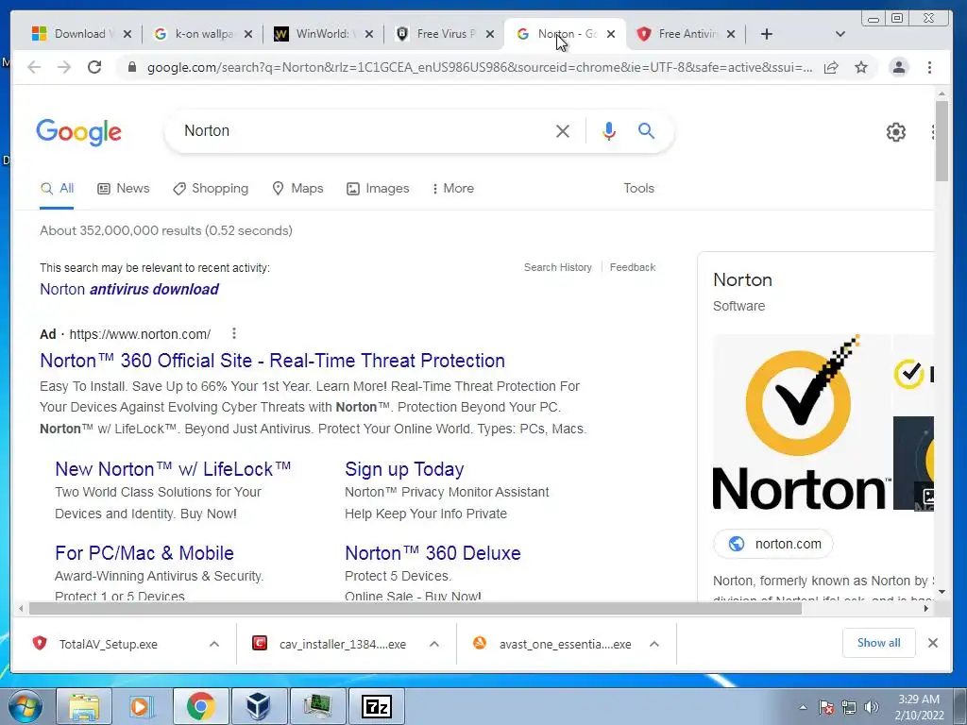The image size is (967, 725).
Task: Open norton.com knowledge panel button
Action: tap(772, 544)
